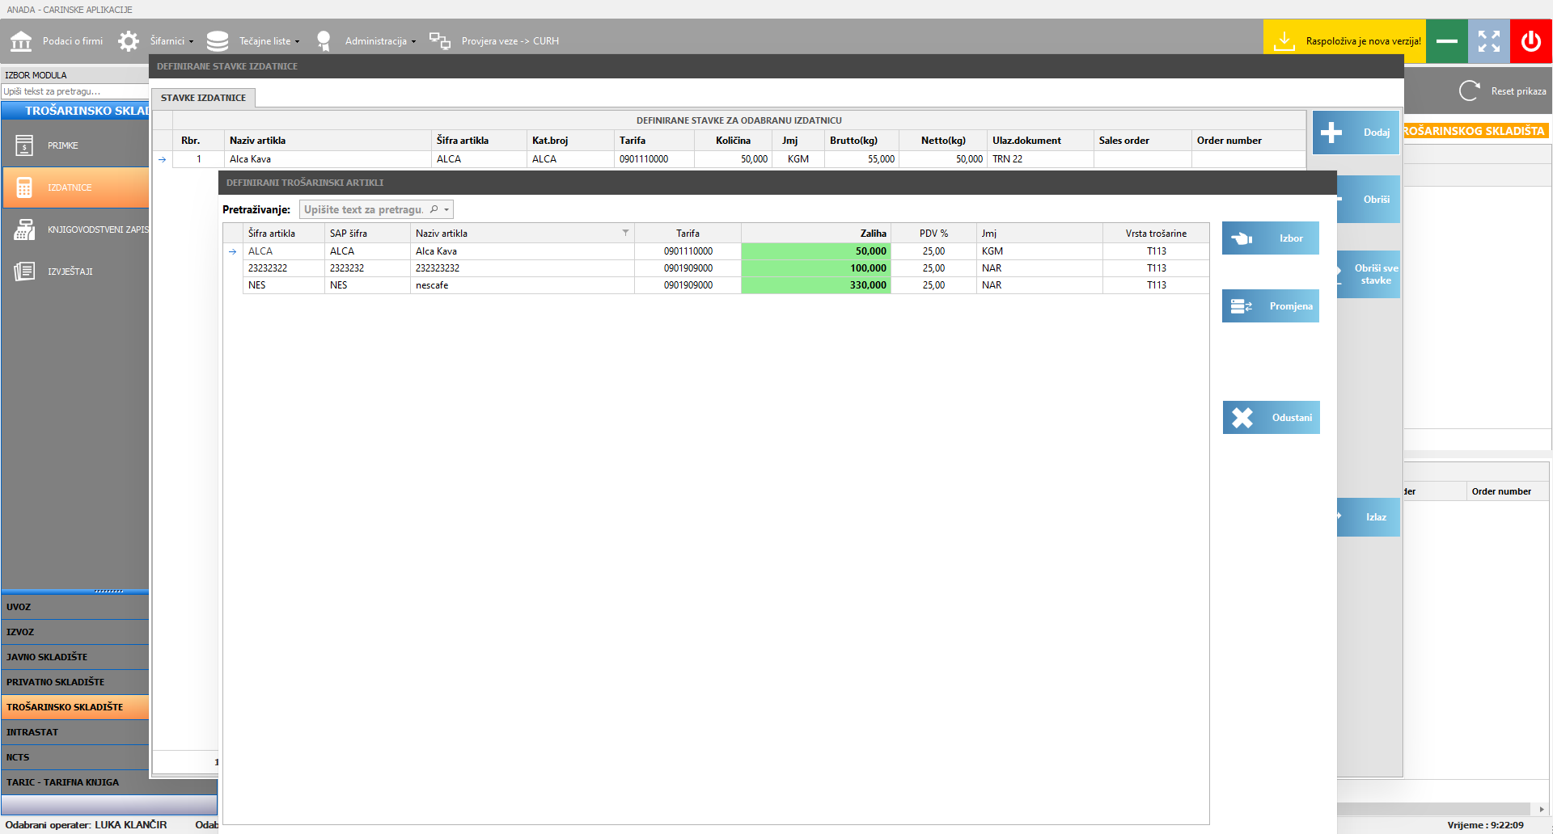Sort by PDV % column header
Viewport: 1553px width, 834px height.
[x=933, y=233]
